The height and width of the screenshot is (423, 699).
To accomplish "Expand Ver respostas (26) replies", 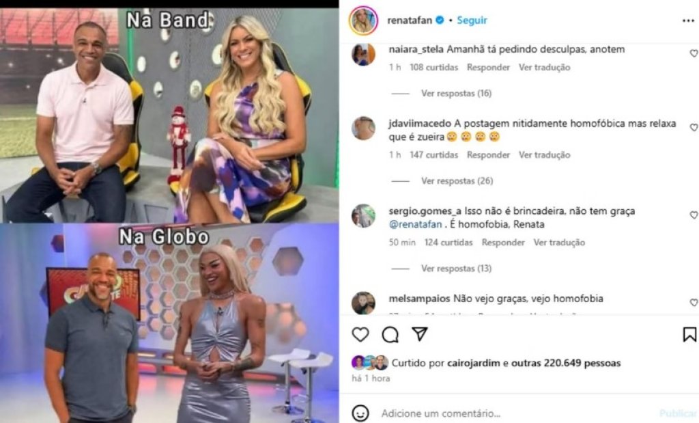I will 457,180.
